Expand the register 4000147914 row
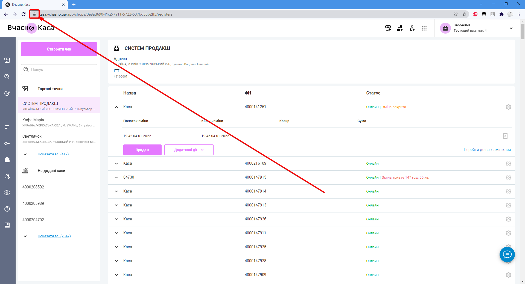This screenshot has width=525, height=284. [116, 191]
